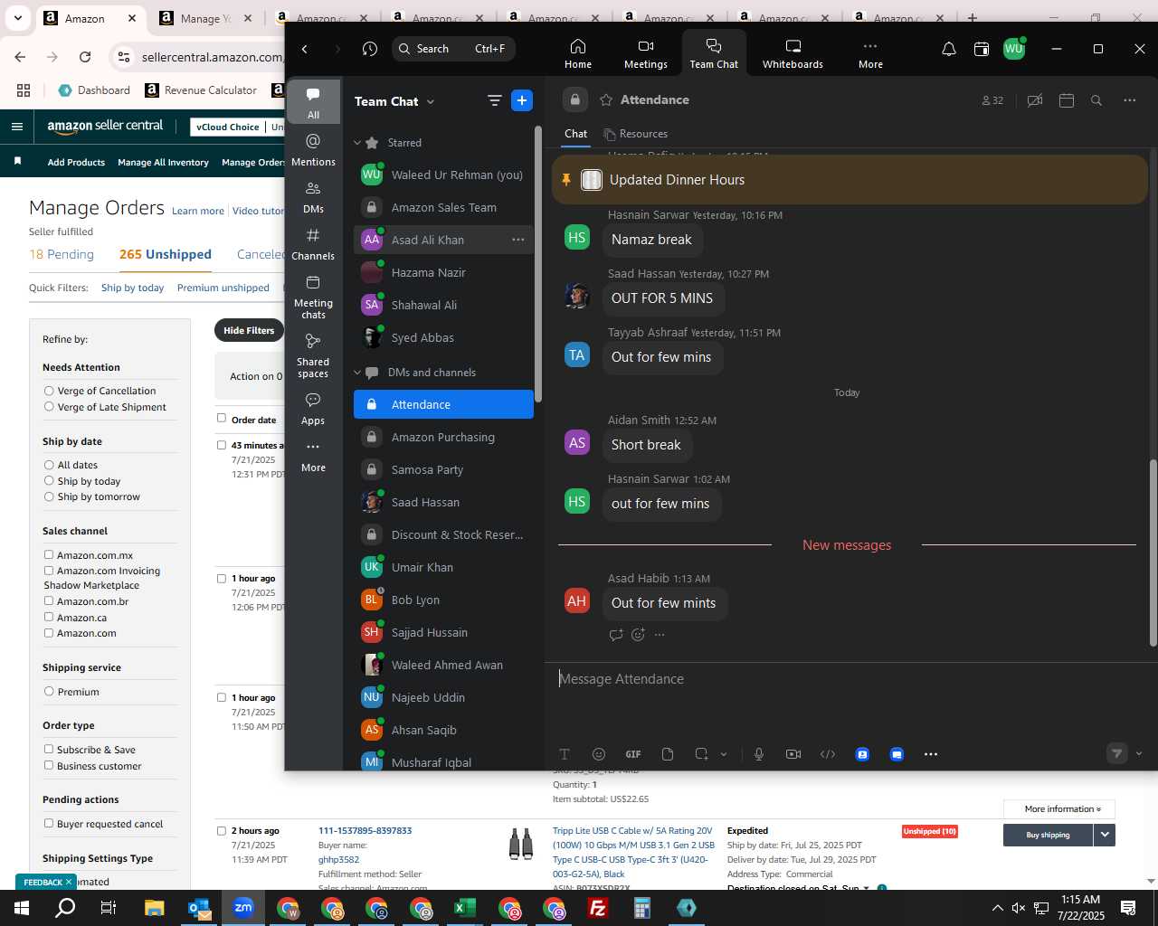Check the Amazon.ca sales channel
Screen dimensions: 1158x926
(49, 618)
